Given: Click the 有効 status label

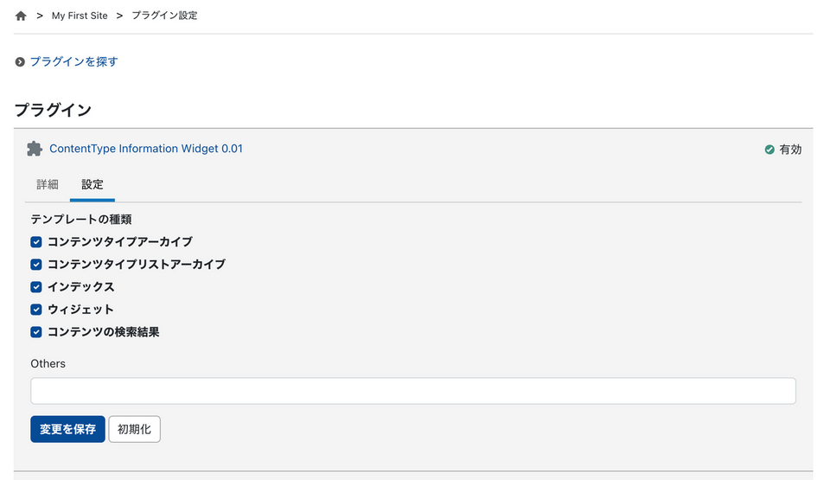Looking at the screenshot, I should [790, 150].
